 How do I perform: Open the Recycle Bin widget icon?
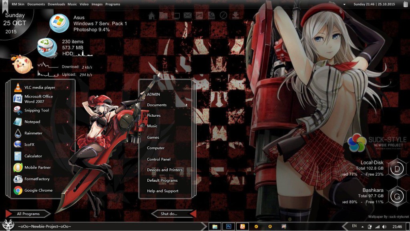tap(47, 48)
